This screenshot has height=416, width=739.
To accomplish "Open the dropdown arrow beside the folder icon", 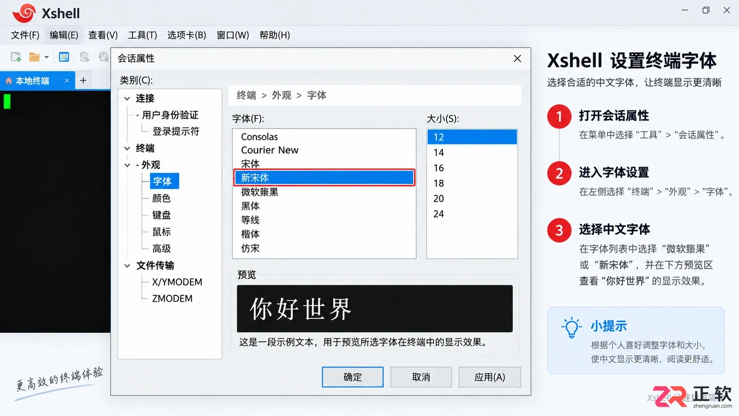I will click(x=46, y=57).
